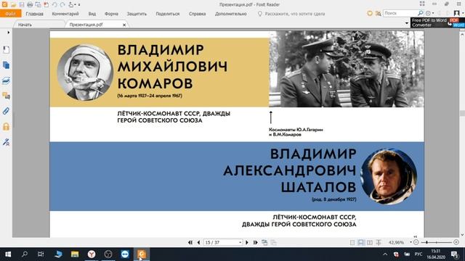The height and width of the screenshot is (261, 465).
Task: Select single page view mode
Action: [352, 242]
